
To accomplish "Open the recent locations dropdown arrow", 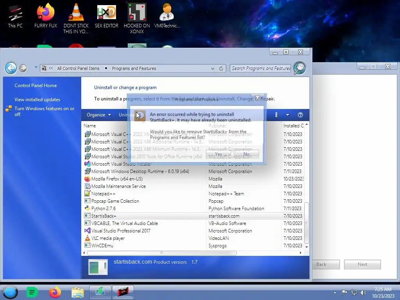I will click(x=36, y=68).
